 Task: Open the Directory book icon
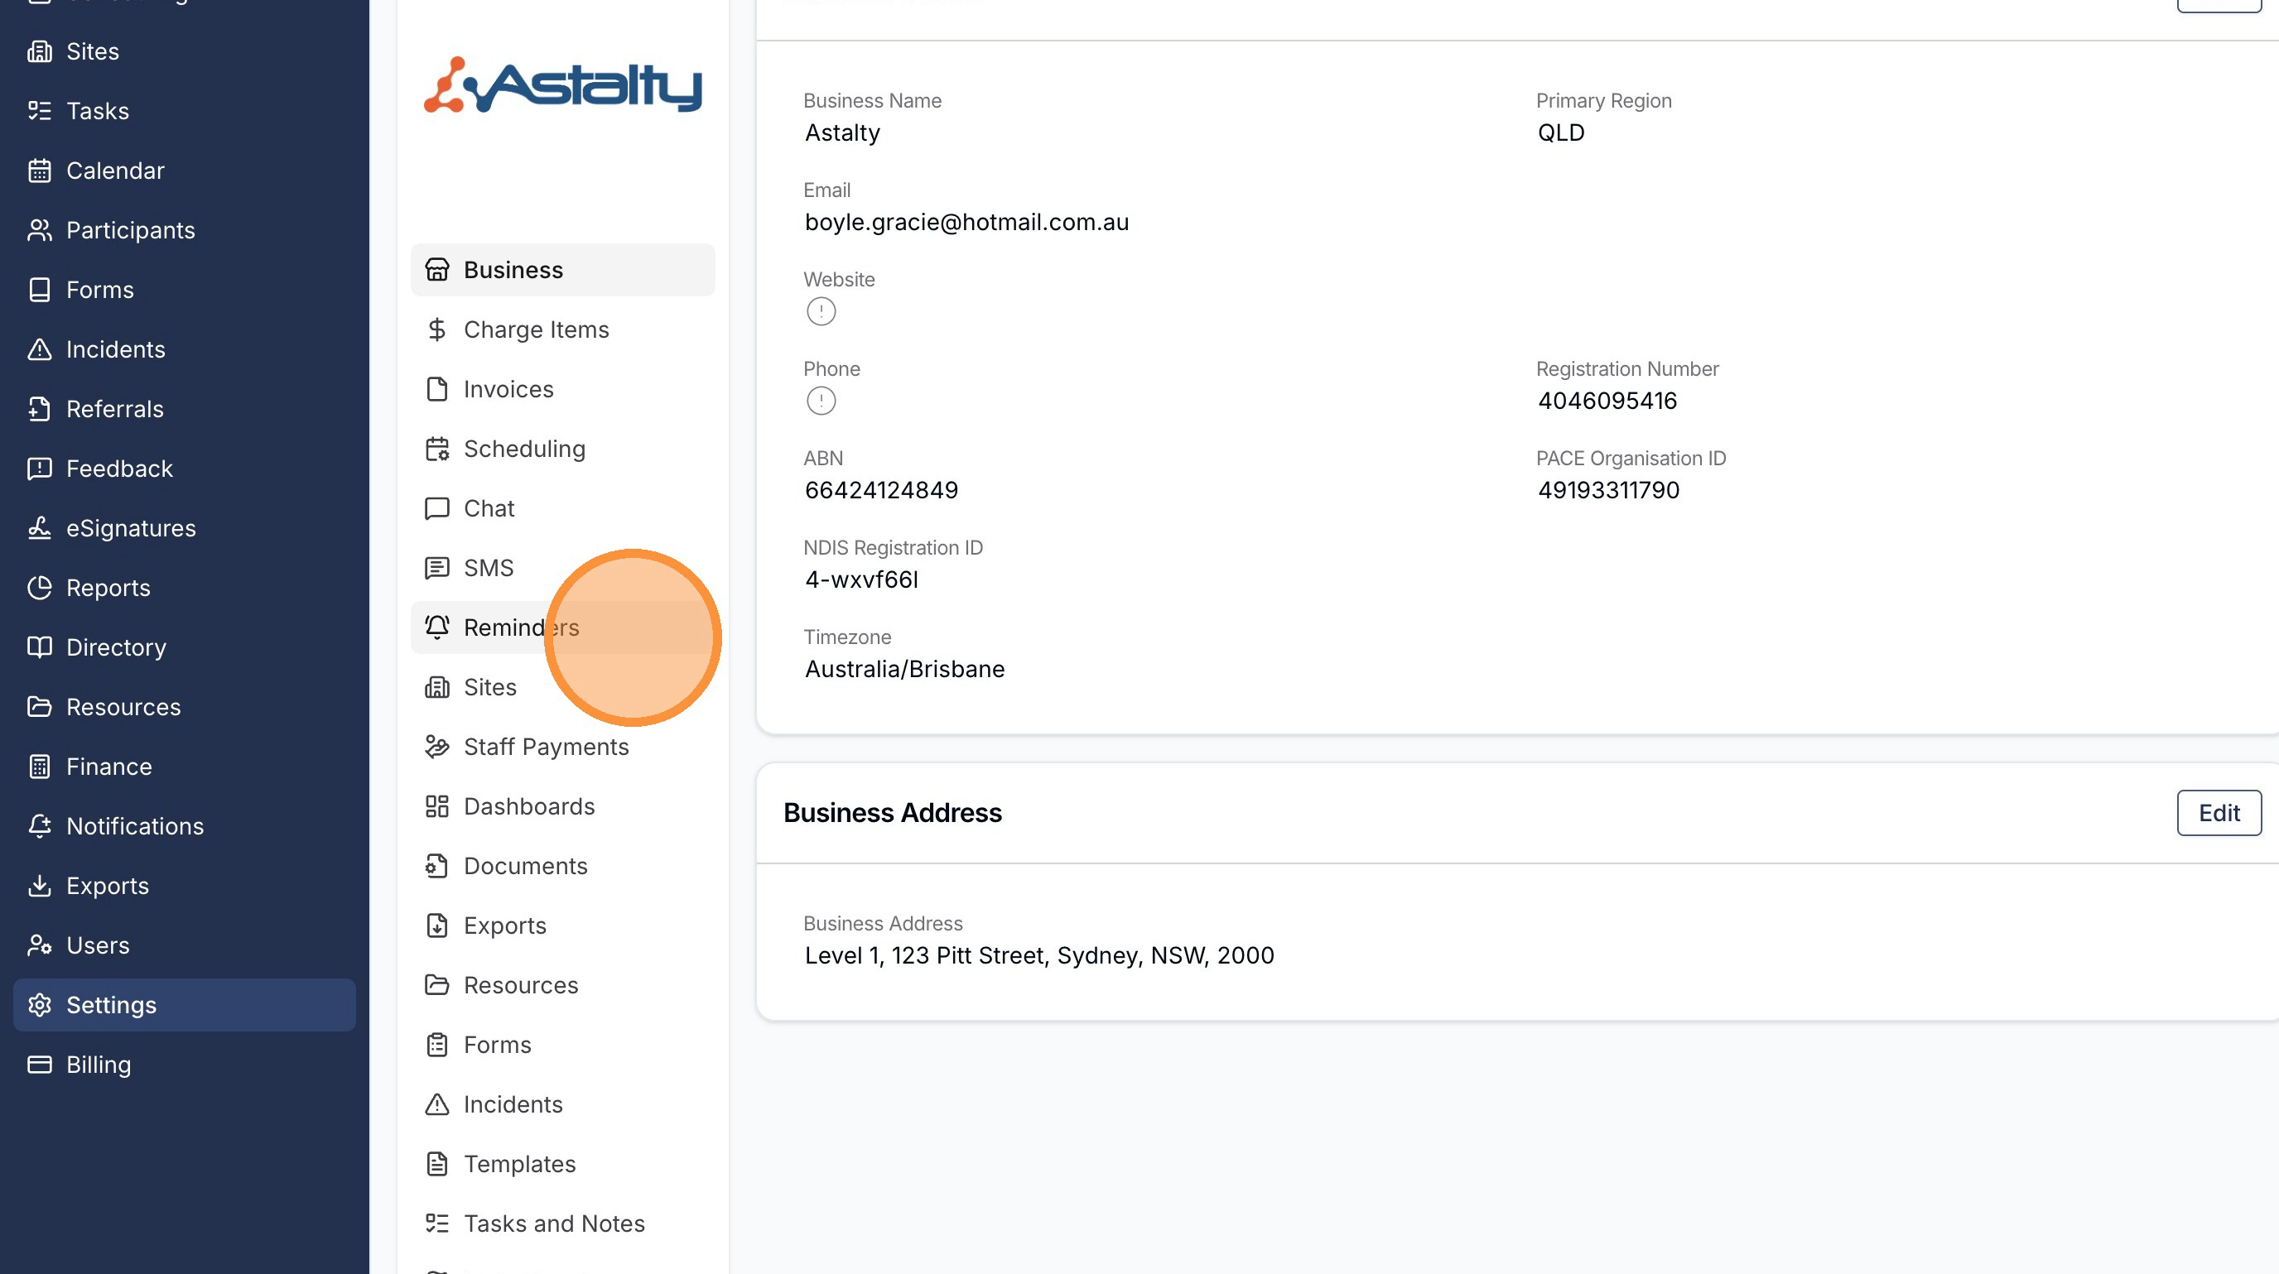tap(40, 647)
